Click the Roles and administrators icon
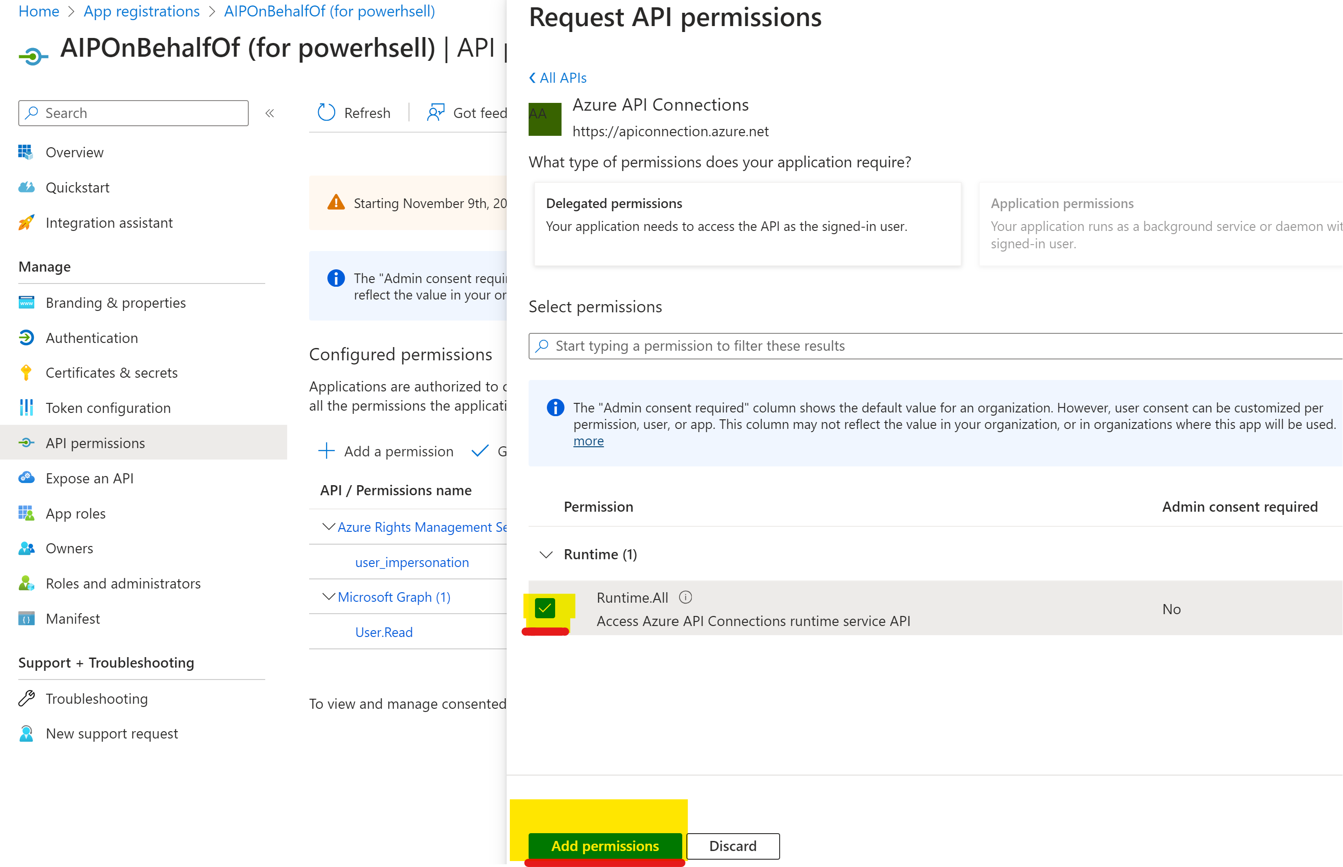 (x=26, y=583)
